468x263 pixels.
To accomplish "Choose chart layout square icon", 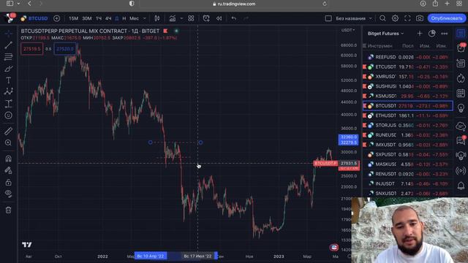I will pyautogui.click(x=328, y=18).
